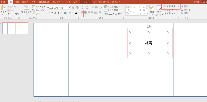Click the Tell me (수행할 작업) search box
Image resolution: width=207 pixels, height=102 pixels.
[x=107, y=2]
